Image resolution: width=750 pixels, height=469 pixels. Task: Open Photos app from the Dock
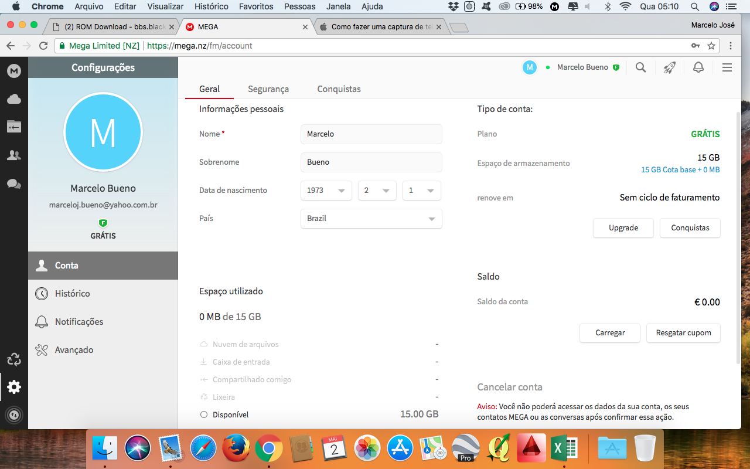pyautogui.click(x=367, y=449)
